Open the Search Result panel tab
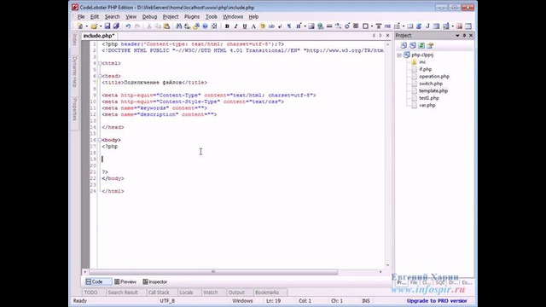 point(123,293)
